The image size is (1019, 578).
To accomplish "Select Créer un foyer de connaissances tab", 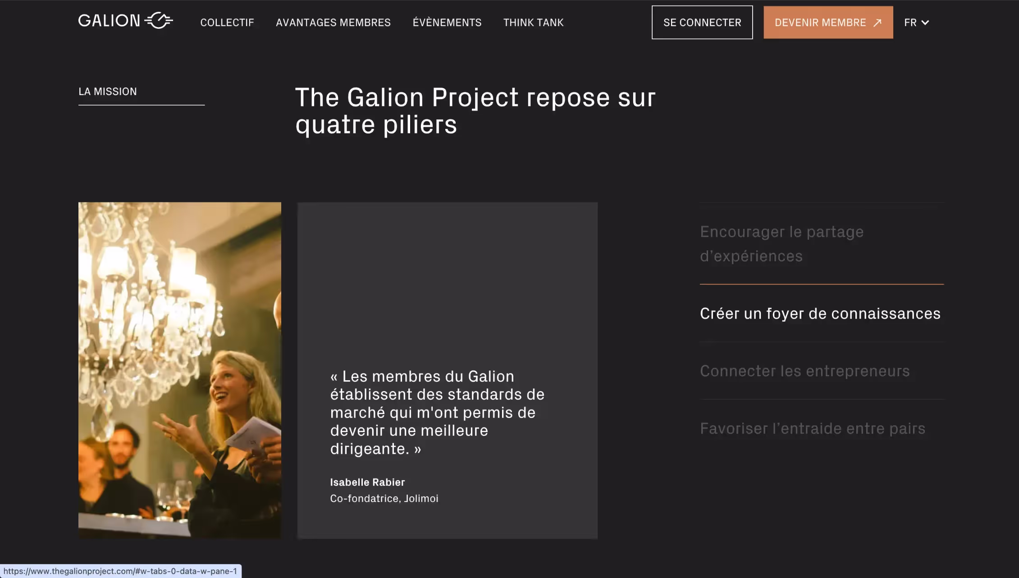I will point(822,314).
